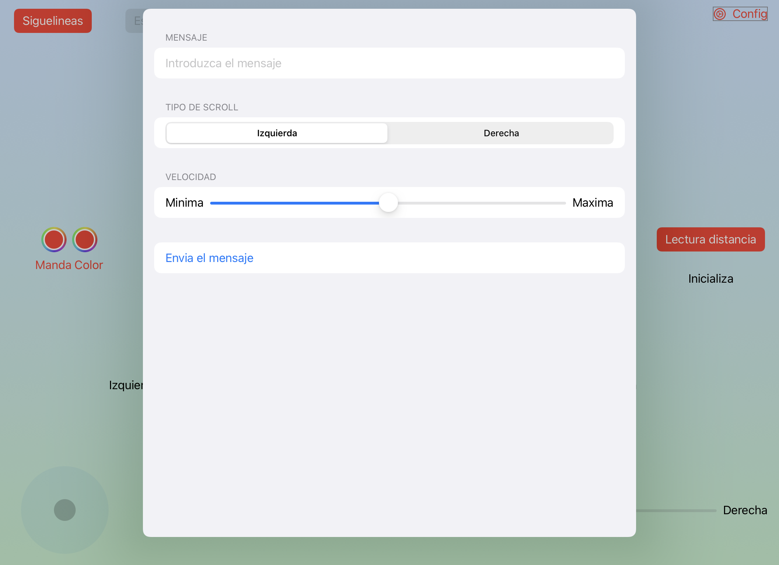Click the Minima label of the slider
Screen dimensions: 779x565
tap(184, 203)
